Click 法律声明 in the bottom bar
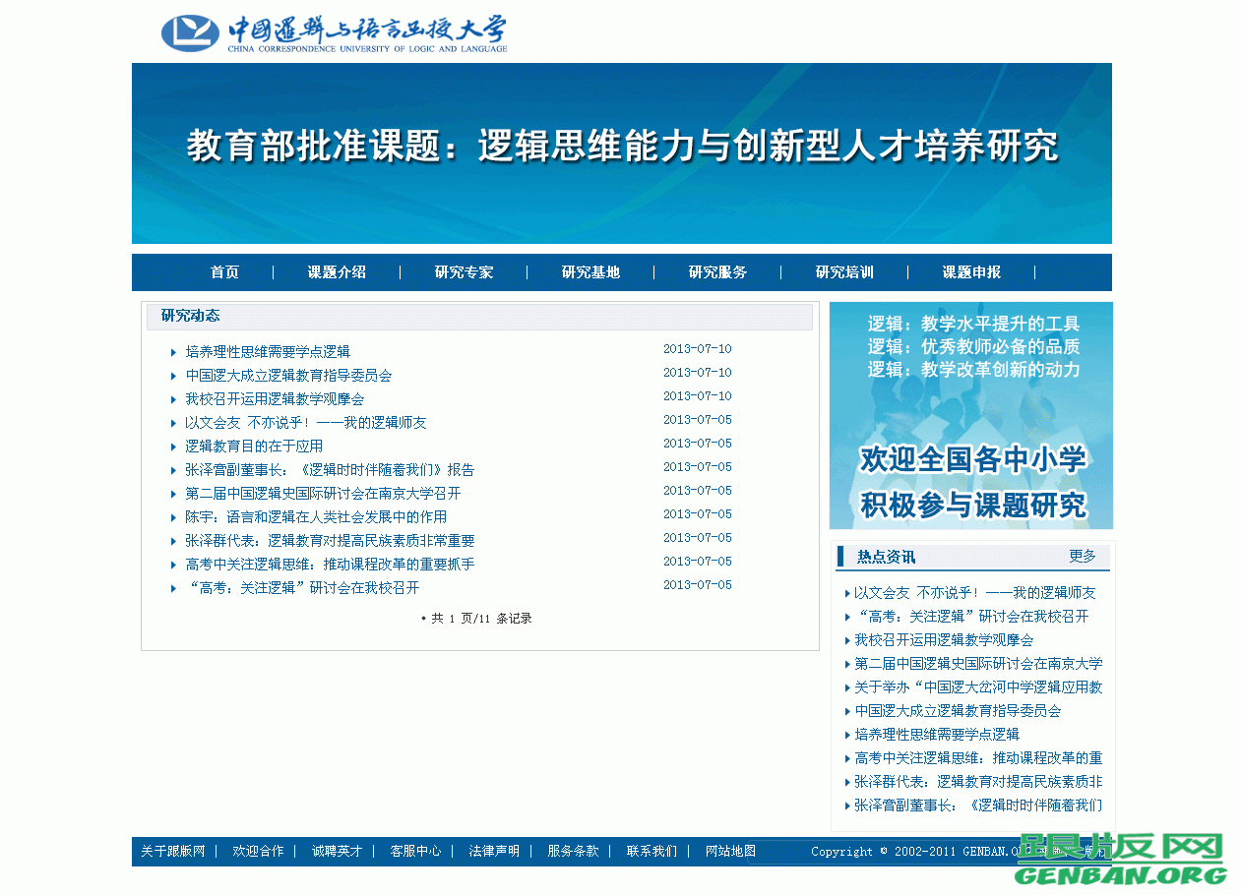The width and height of the screenshot is (1241, 895). tap(495, 851)
